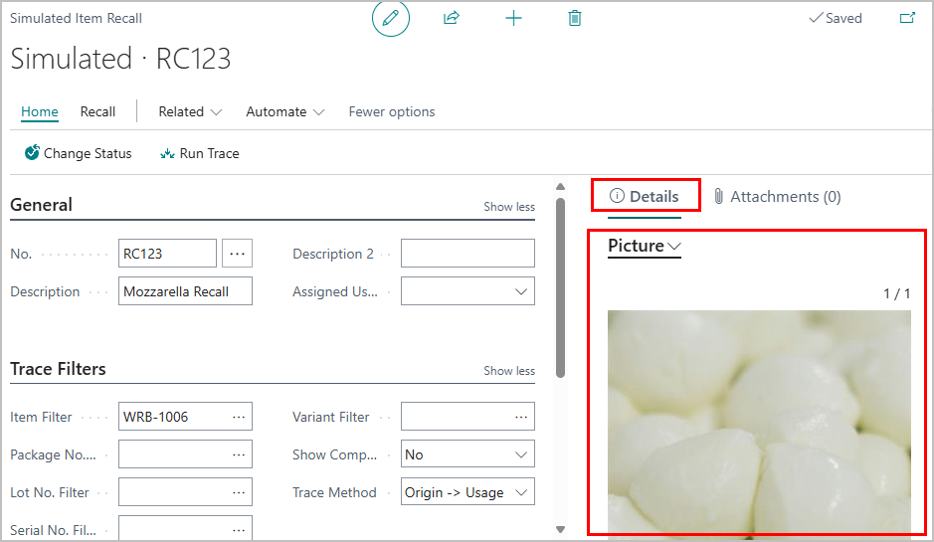Viewport: 934px width, 542px height.
Task: Open Serial No. Filter ellipsis lookup
Action: (239, 529)
